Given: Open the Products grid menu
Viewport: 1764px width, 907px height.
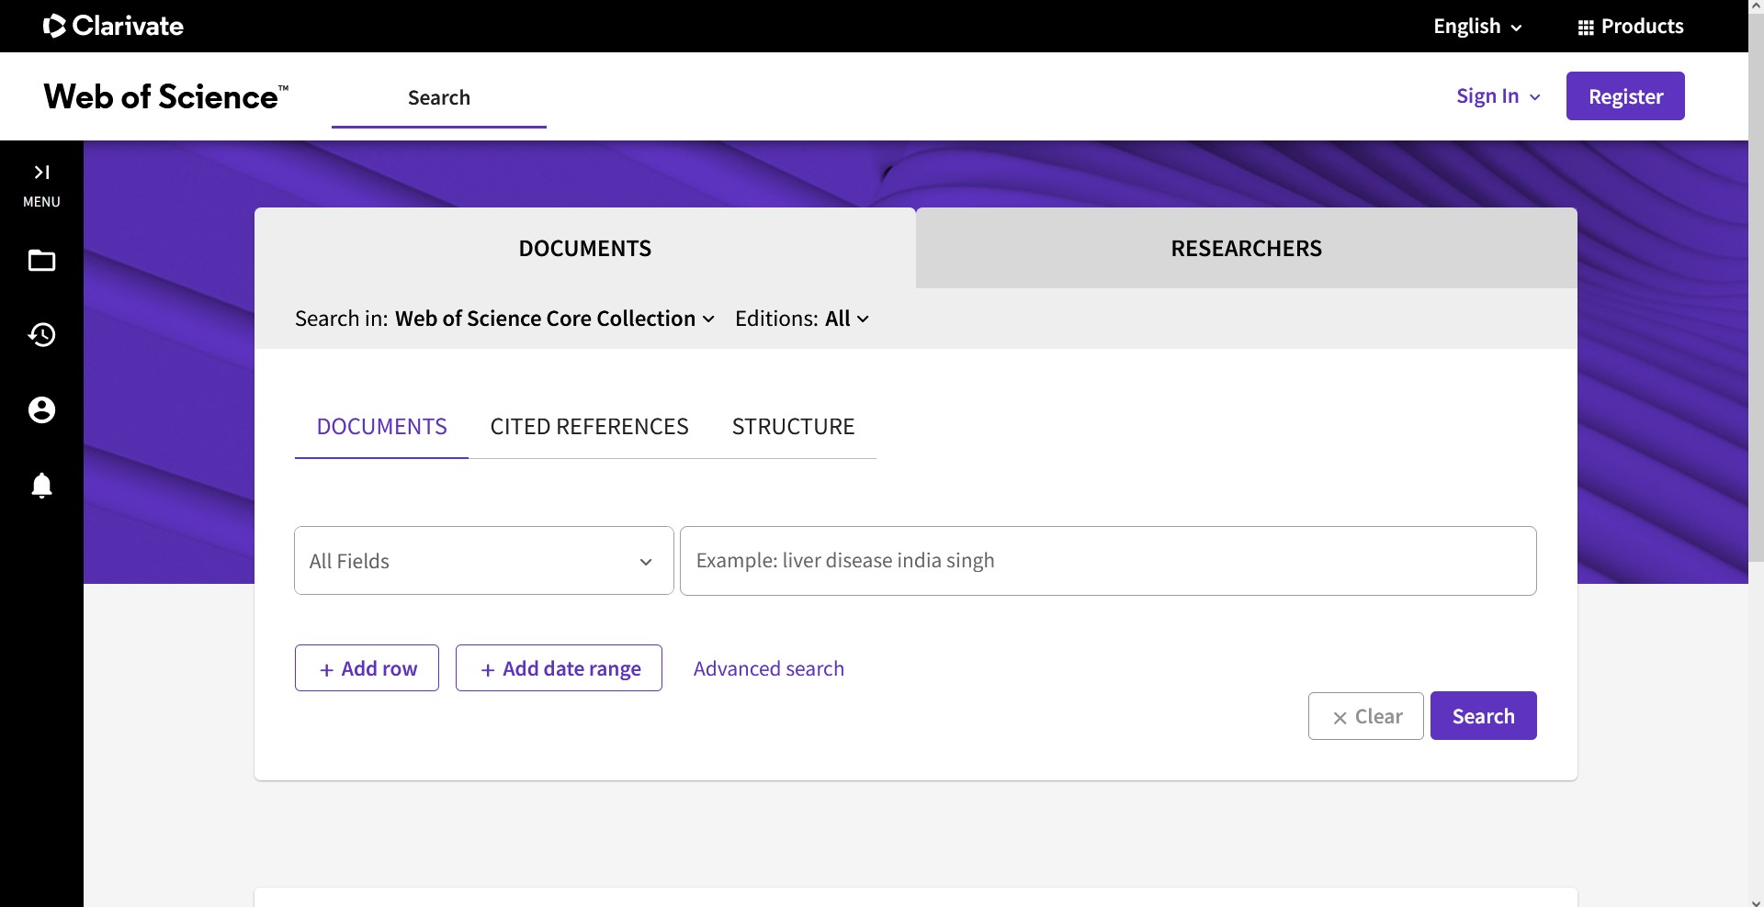Looking at the screenshot, I should pos(1630,27).
